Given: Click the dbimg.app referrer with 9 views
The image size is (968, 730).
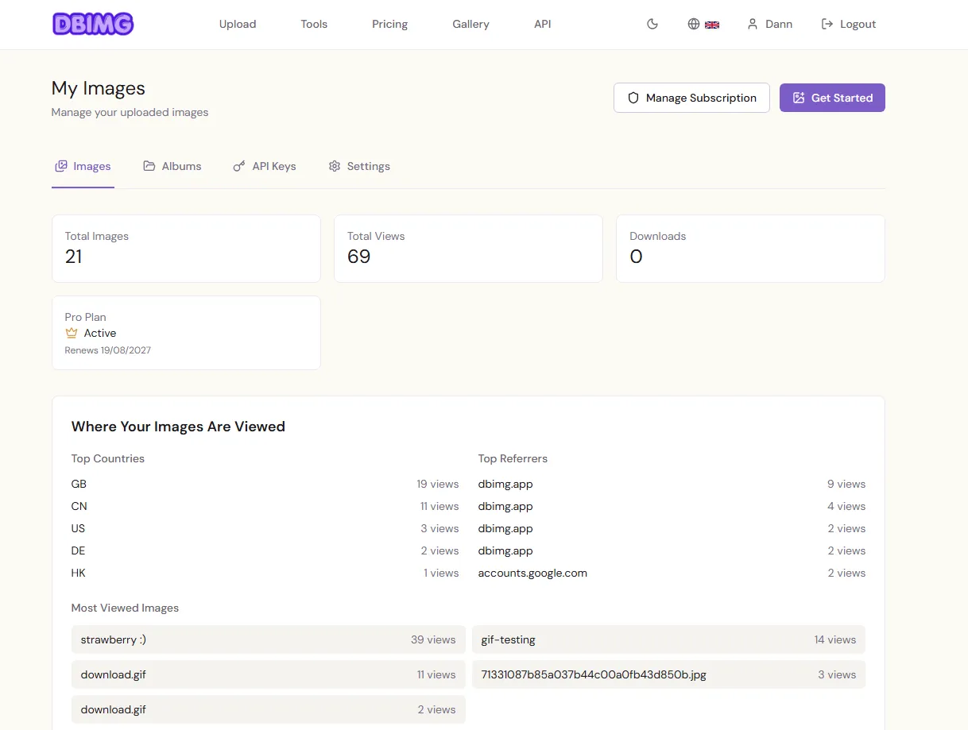Looking at the screenshot, I should point(672,484).
